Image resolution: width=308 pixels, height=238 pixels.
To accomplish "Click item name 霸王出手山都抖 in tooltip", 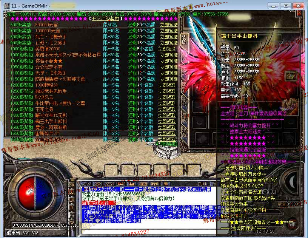I will (x=239, y=36).
